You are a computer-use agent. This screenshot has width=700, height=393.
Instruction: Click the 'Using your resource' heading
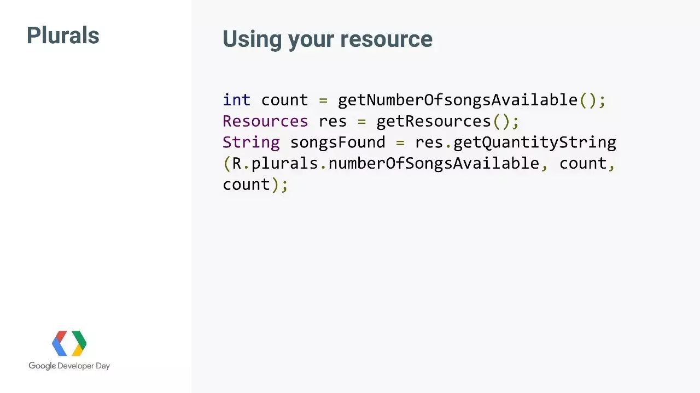(327, 39)
